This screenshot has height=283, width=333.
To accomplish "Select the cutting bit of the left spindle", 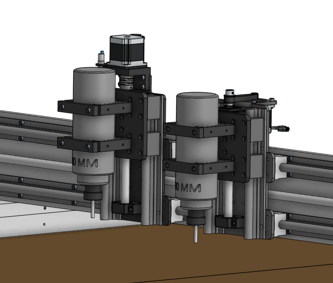I will pos(92,209).
